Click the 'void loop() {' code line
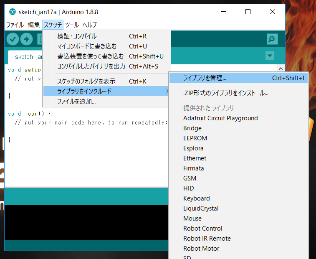Viewport: 316px width, 259px height. coord(29,114)
